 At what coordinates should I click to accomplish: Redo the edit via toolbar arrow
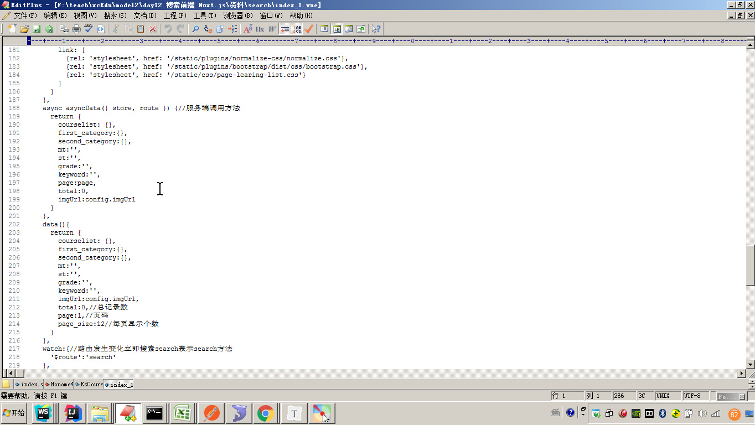tap(180, 29)
